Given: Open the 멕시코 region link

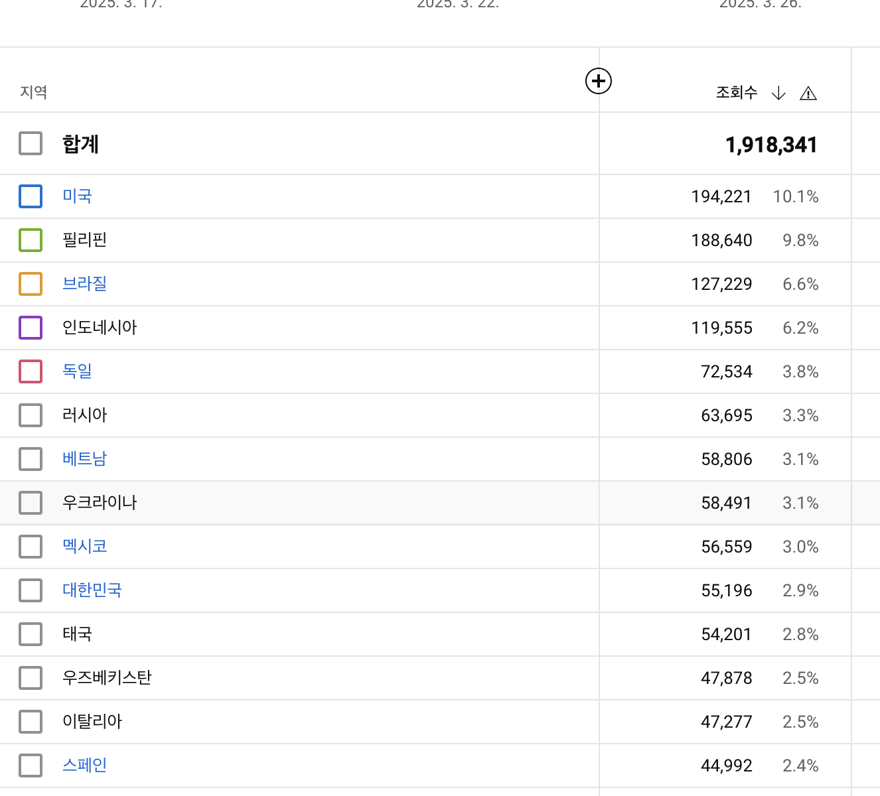Looking at the screenshot, I should [x=84, y=547].
